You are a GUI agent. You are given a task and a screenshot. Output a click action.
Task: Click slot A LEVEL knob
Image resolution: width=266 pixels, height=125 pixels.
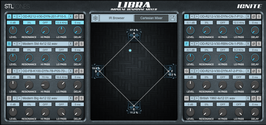(13, 30)
